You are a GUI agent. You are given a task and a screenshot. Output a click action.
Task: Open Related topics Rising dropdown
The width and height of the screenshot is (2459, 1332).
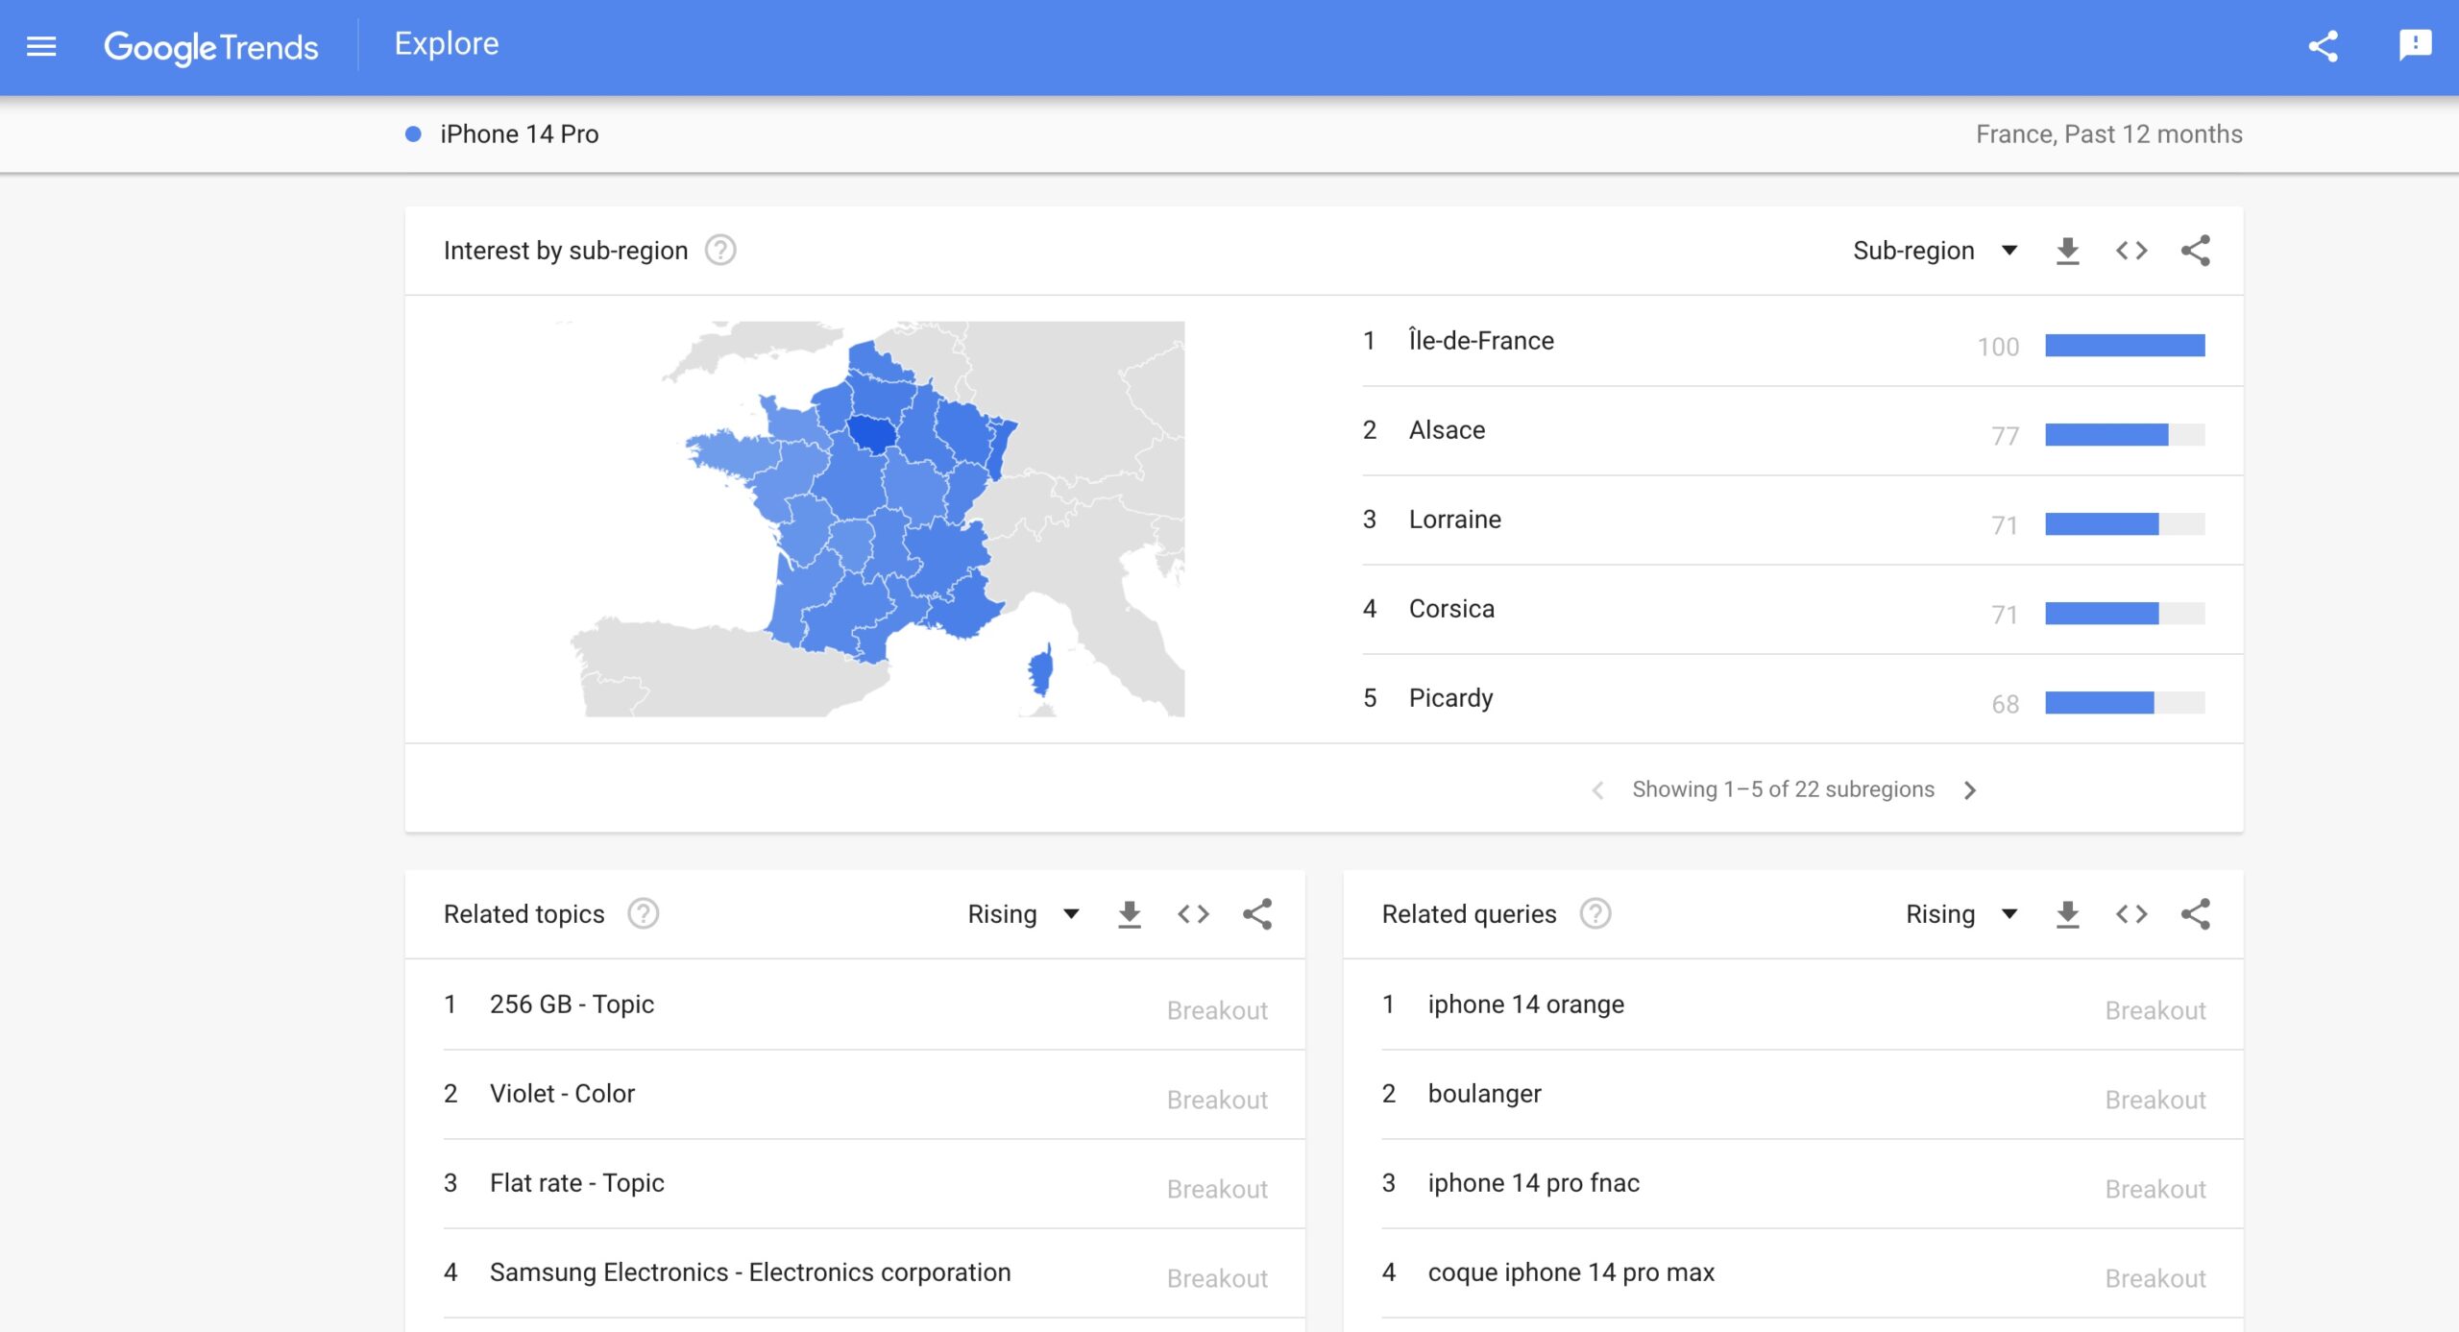(x=1024, y=914)
